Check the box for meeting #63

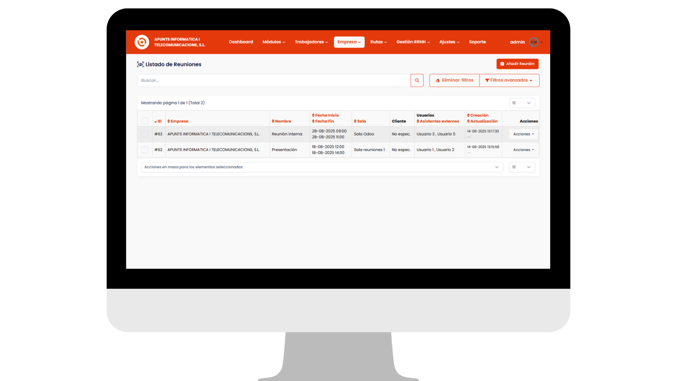pyautogui.click(x=145, y=134)
